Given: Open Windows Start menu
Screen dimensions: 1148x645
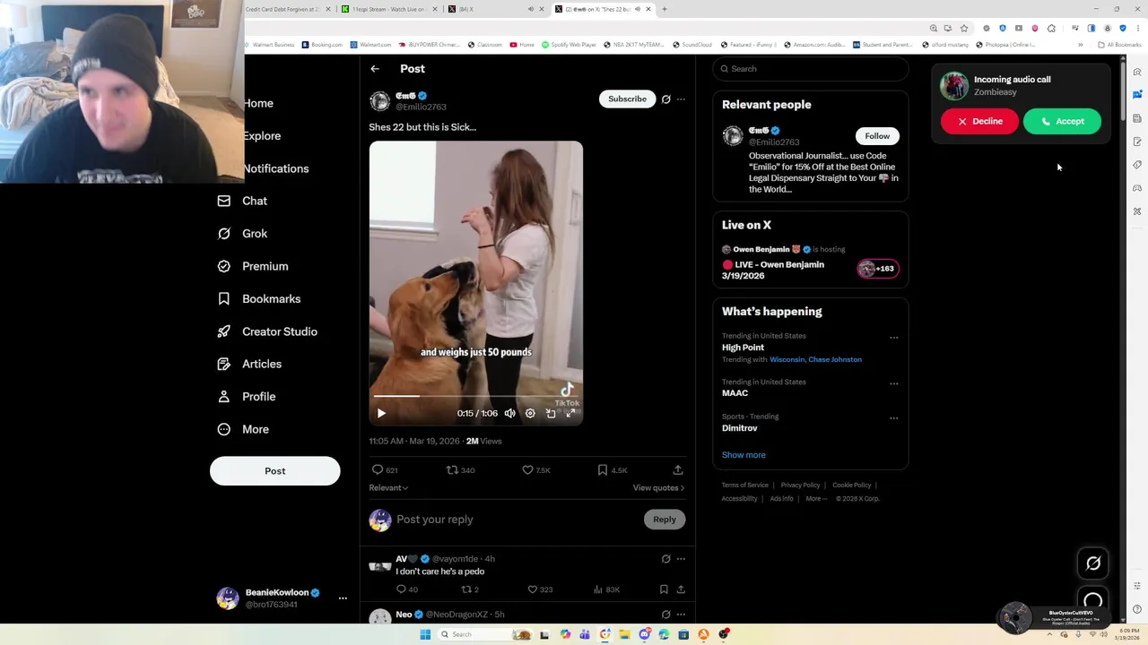Looking at the screenshot, I should (425, 634).
